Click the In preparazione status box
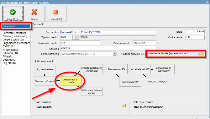Image resolution: width=210 pixels, height=119 pixels. click(x=45, y=69)
